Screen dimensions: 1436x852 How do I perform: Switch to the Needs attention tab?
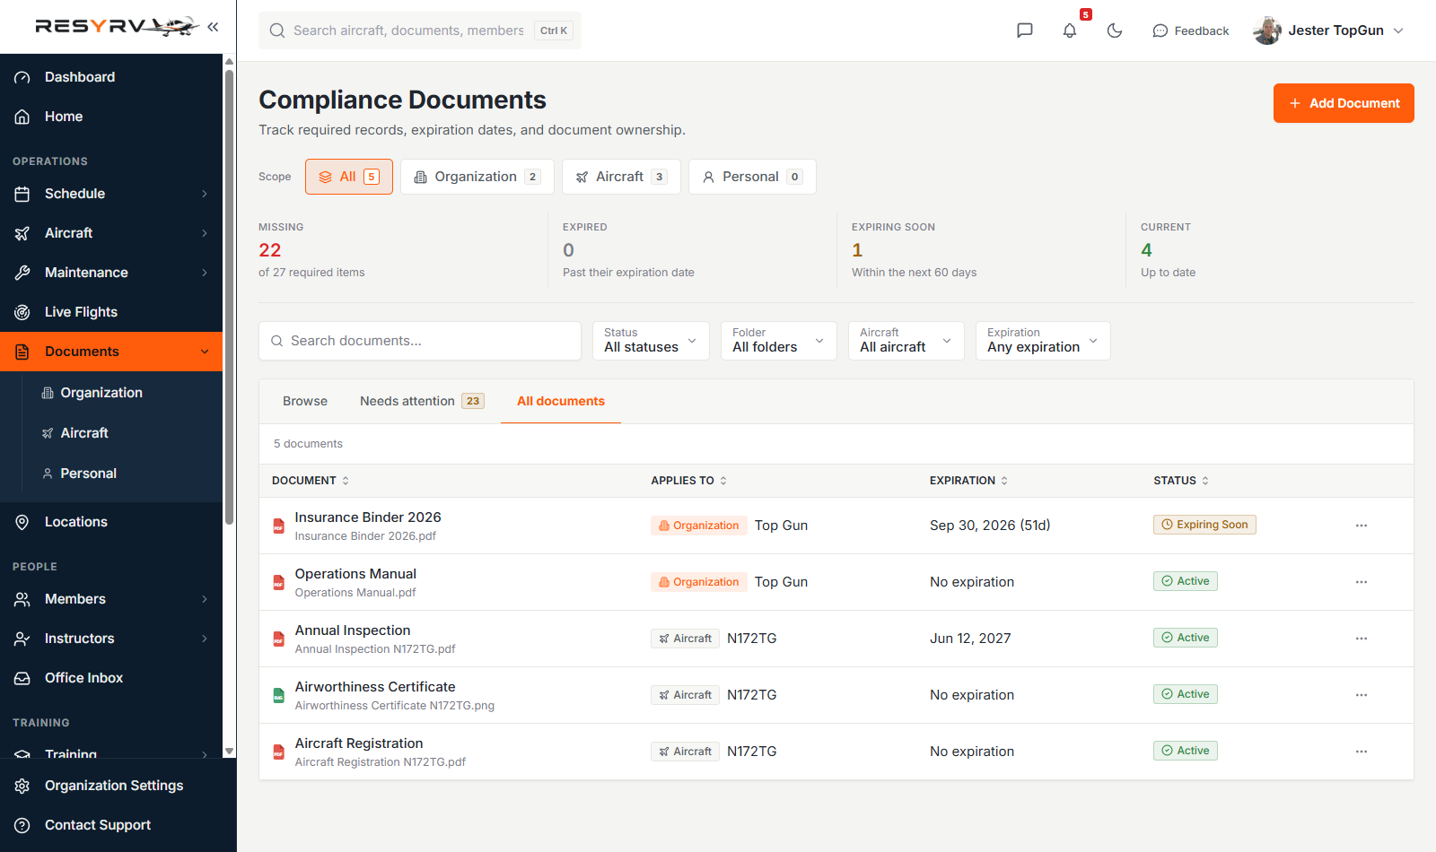[x=422, y=401]
